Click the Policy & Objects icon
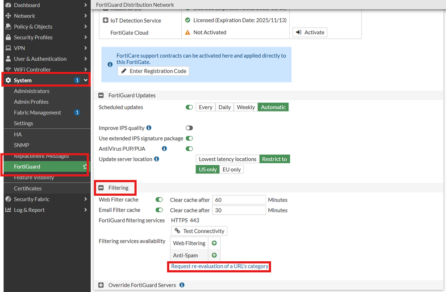This screenshot has height=292, width=446. tap(8, 26)
